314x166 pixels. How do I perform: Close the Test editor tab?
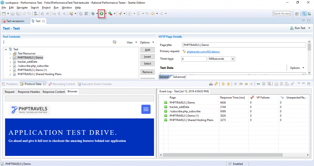click(44, 21)
